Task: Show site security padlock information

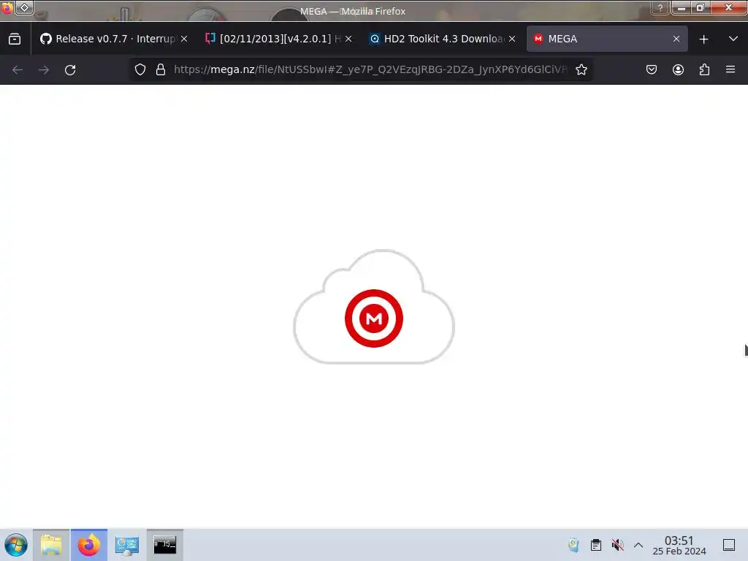Action: tap(161, 69)
